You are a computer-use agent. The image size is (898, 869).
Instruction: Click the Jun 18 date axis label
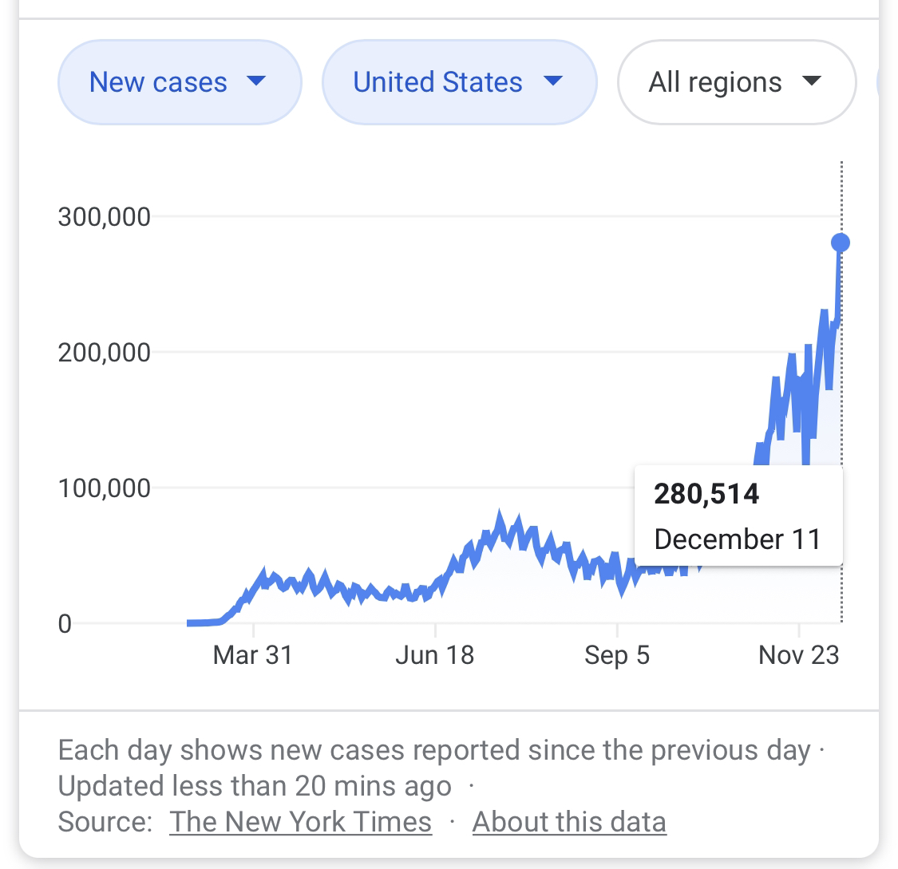click(x=435, y=656)
